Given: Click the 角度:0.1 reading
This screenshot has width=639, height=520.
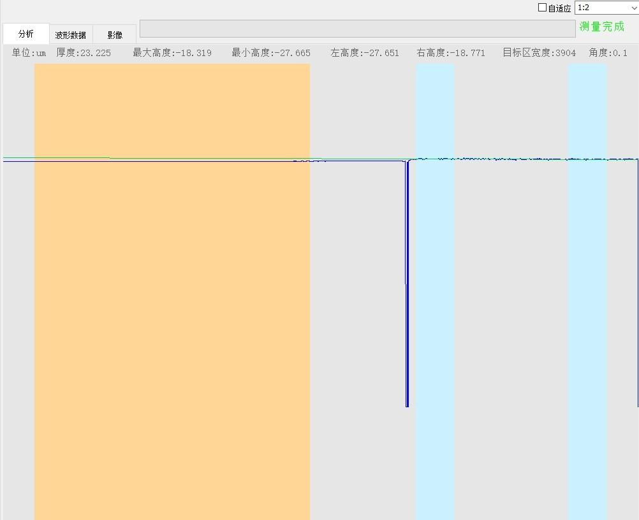Looking at the screenshot, I should coord(608,53).
